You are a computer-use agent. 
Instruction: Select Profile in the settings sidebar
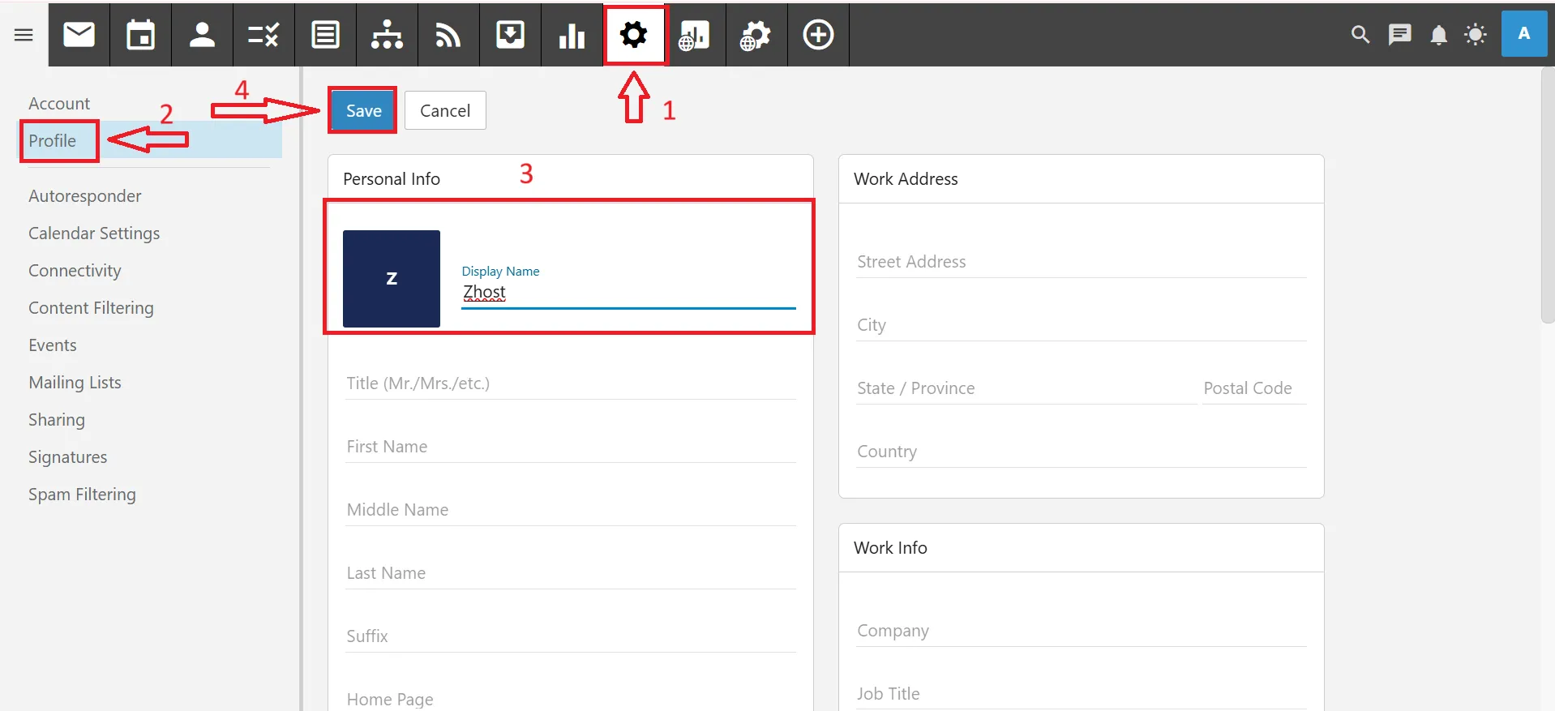coord(53,141)
